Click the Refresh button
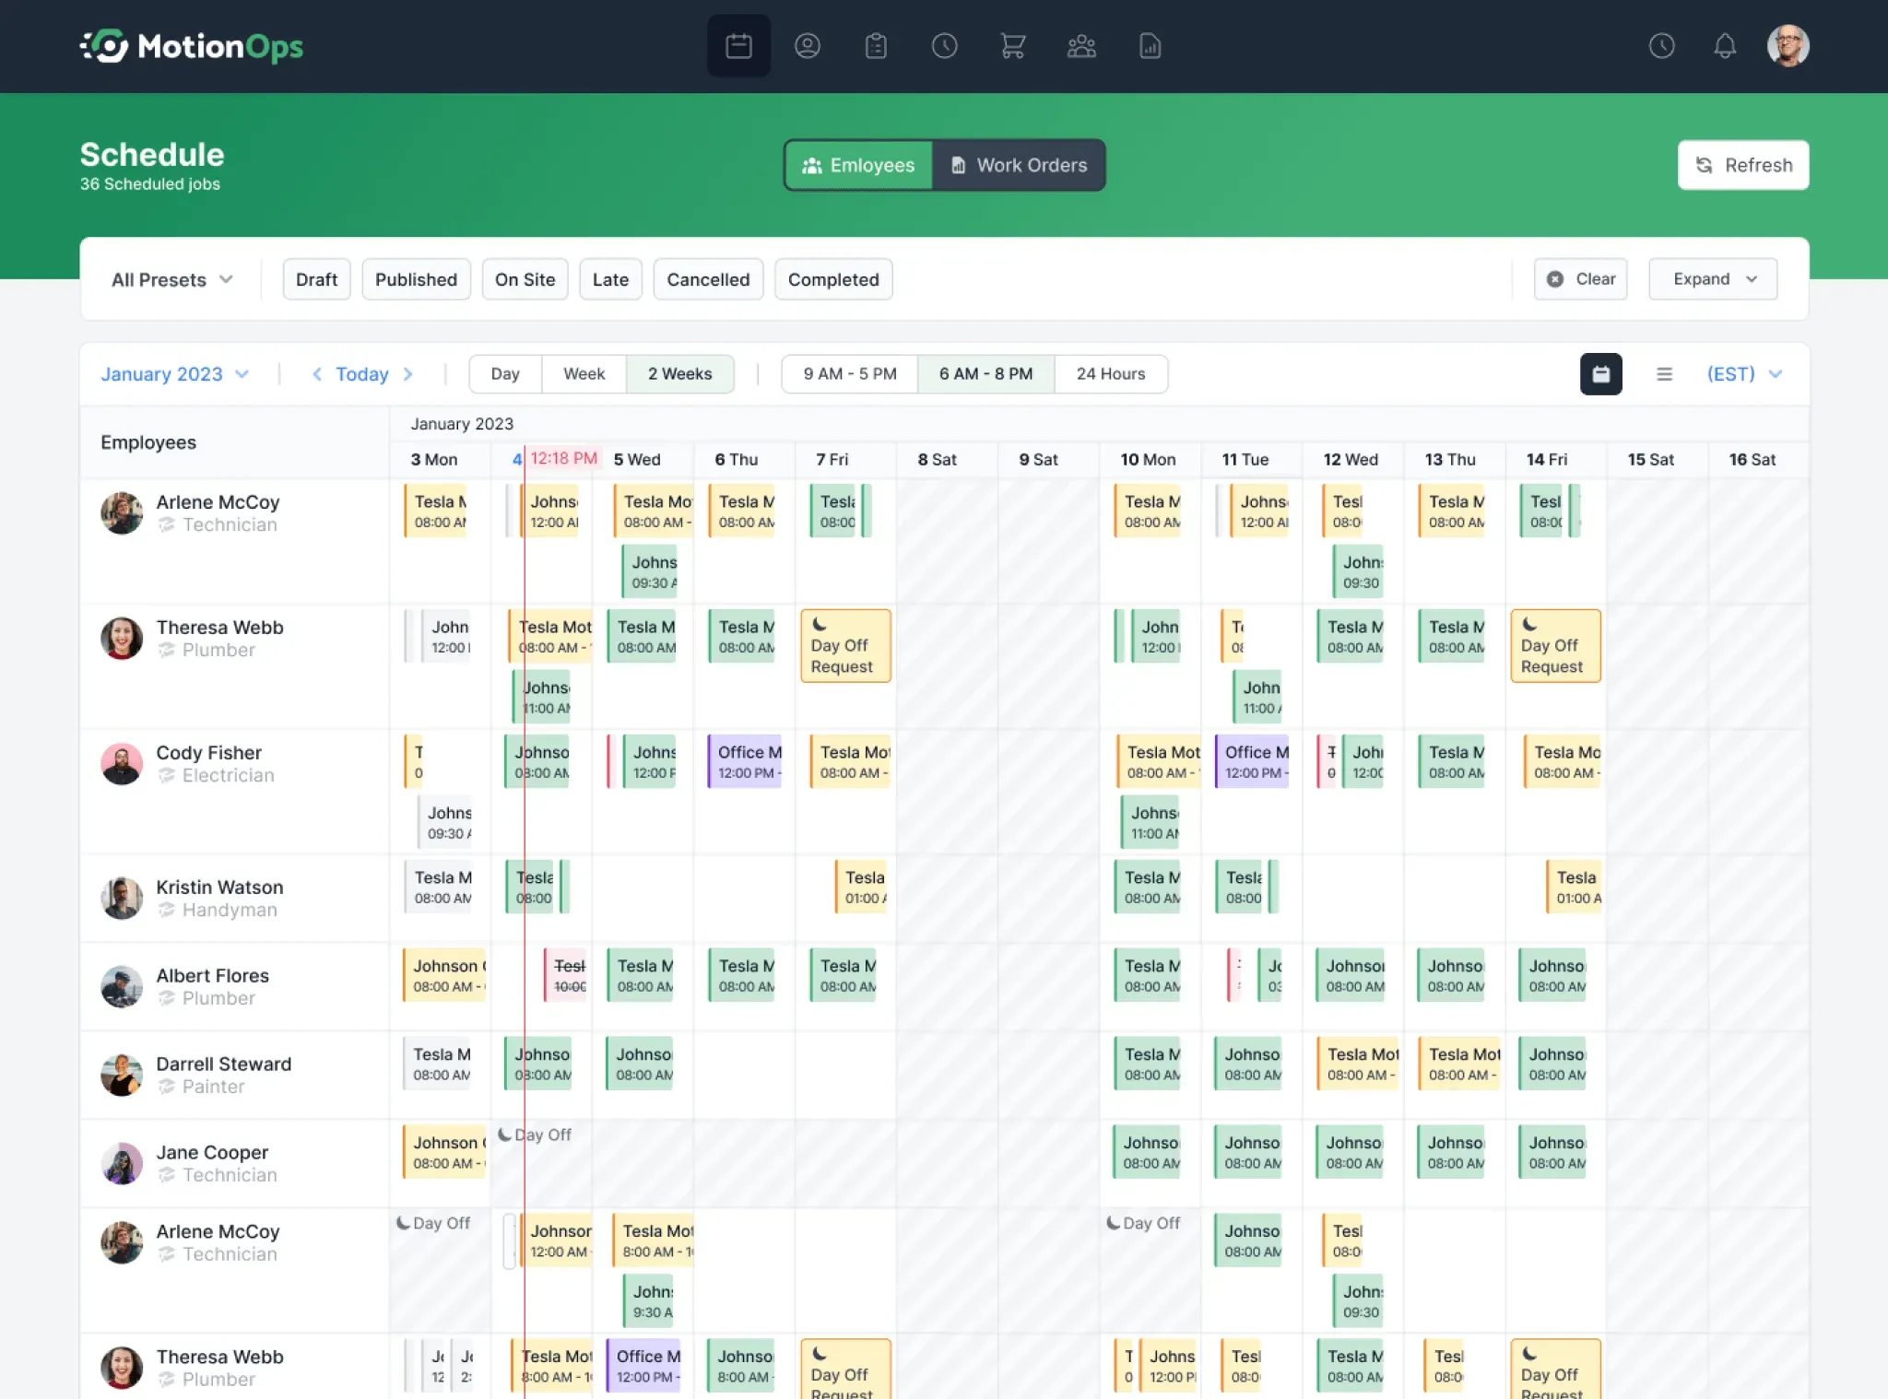The height and width of the screenshot is (1399, 1888). (x=1742, y=165)
